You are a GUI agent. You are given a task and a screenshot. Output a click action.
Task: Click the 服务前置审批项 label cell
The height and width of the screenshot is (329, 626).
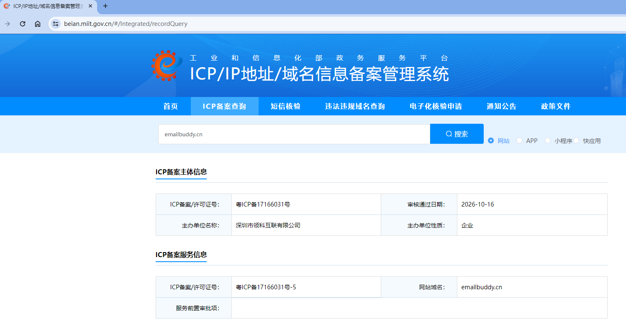click(x=194, y=308)
